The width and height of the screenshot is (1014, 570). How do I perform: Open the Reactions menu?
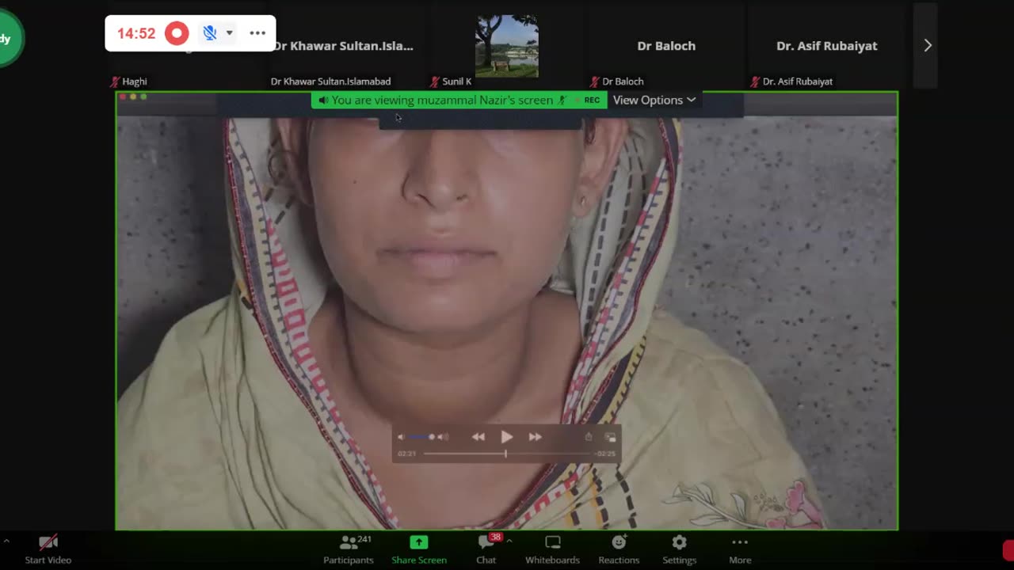(x=619, y=549)
